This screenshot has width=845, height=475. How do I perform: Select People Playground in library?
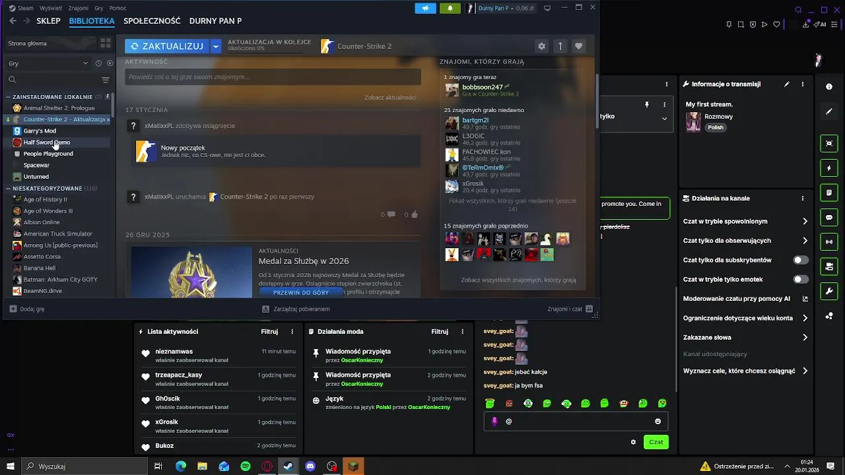(48, 154)
